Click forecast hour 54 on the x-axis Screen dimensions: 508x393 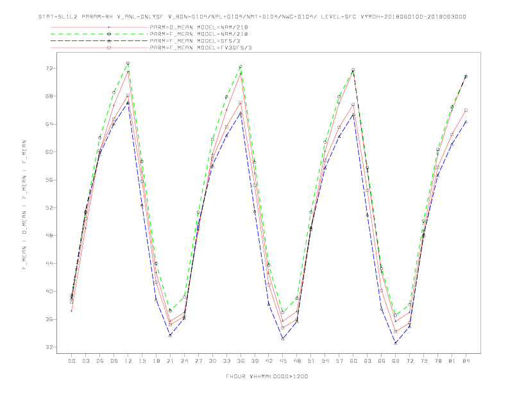[325, 361]
